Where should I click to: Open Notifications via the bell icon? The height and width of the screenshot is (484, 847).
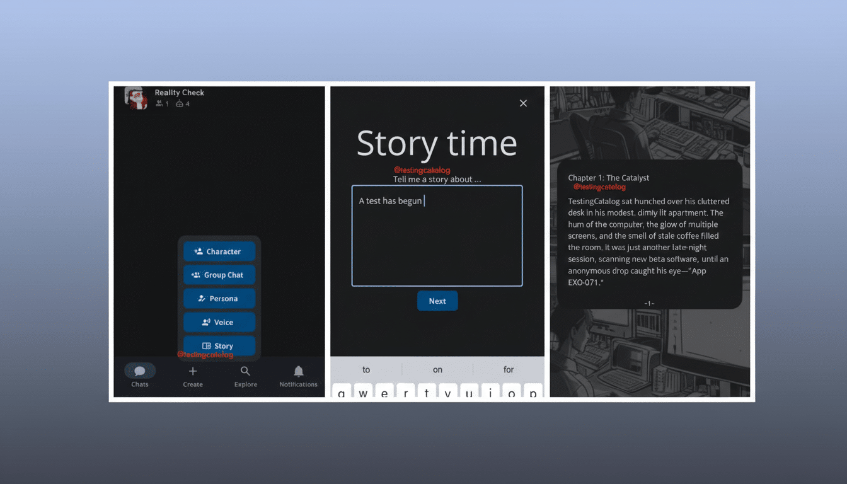(298, 370)
